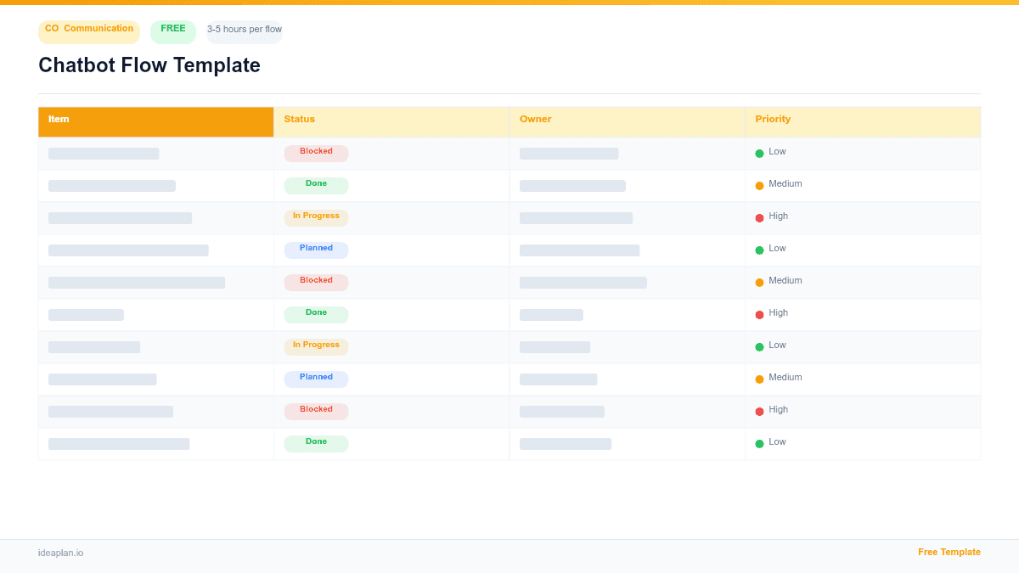Image resolution: width=1019 pixels, height=573 pixels.
Task: Click the ideaplan.io link in the footer
Action: pos(59,553)
